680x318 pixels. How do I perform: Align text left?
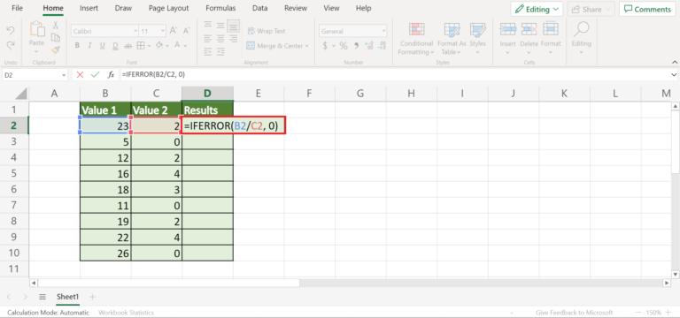[208, 39]
